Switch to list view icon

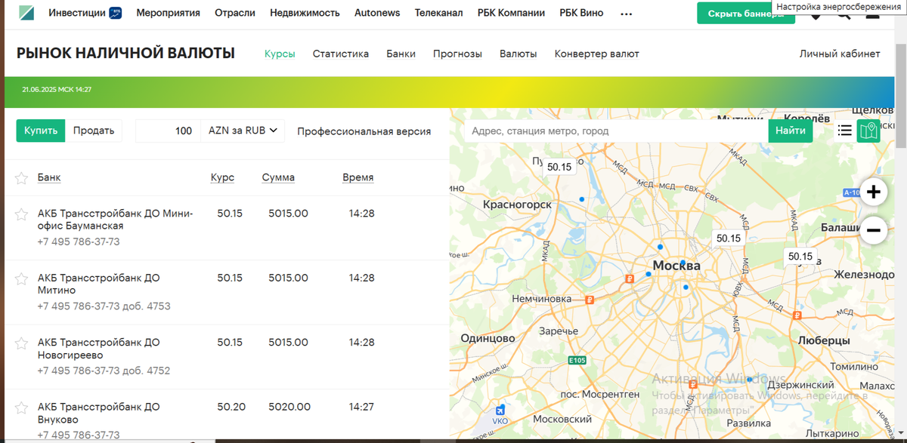845,131
